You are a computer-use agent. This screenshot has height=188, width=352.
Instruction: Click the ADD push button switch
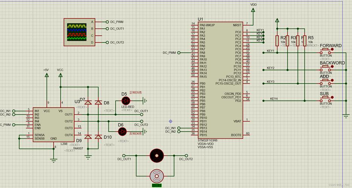[x=326, y=82]
